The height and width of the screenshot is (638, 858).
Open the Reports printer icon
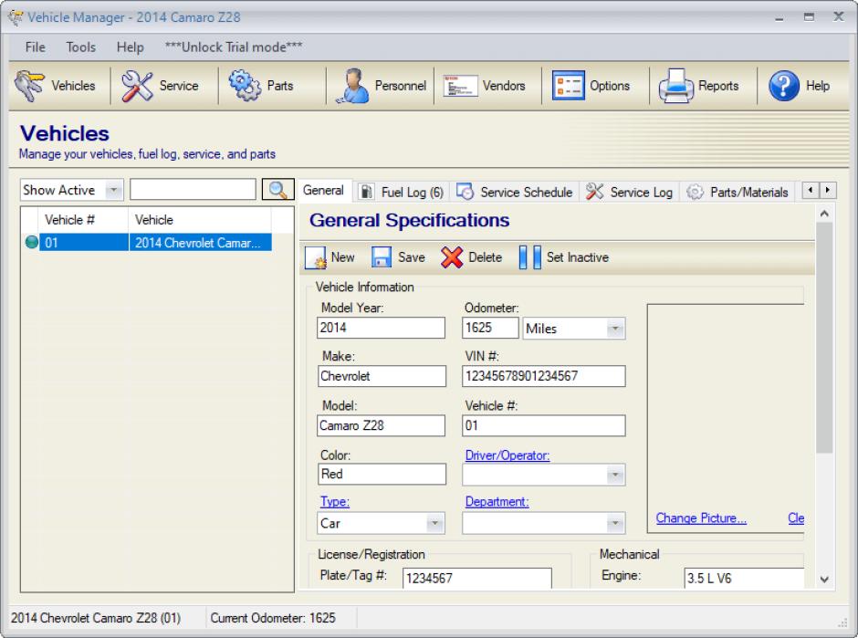[675, 86]
